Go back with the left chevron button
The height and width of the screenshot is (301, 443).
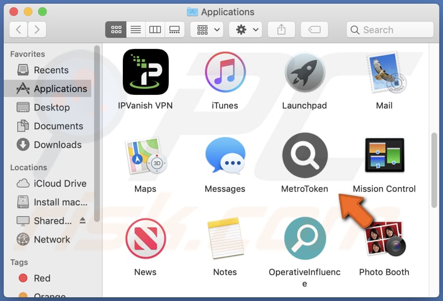pyautogui.click(x=19, y=29)
